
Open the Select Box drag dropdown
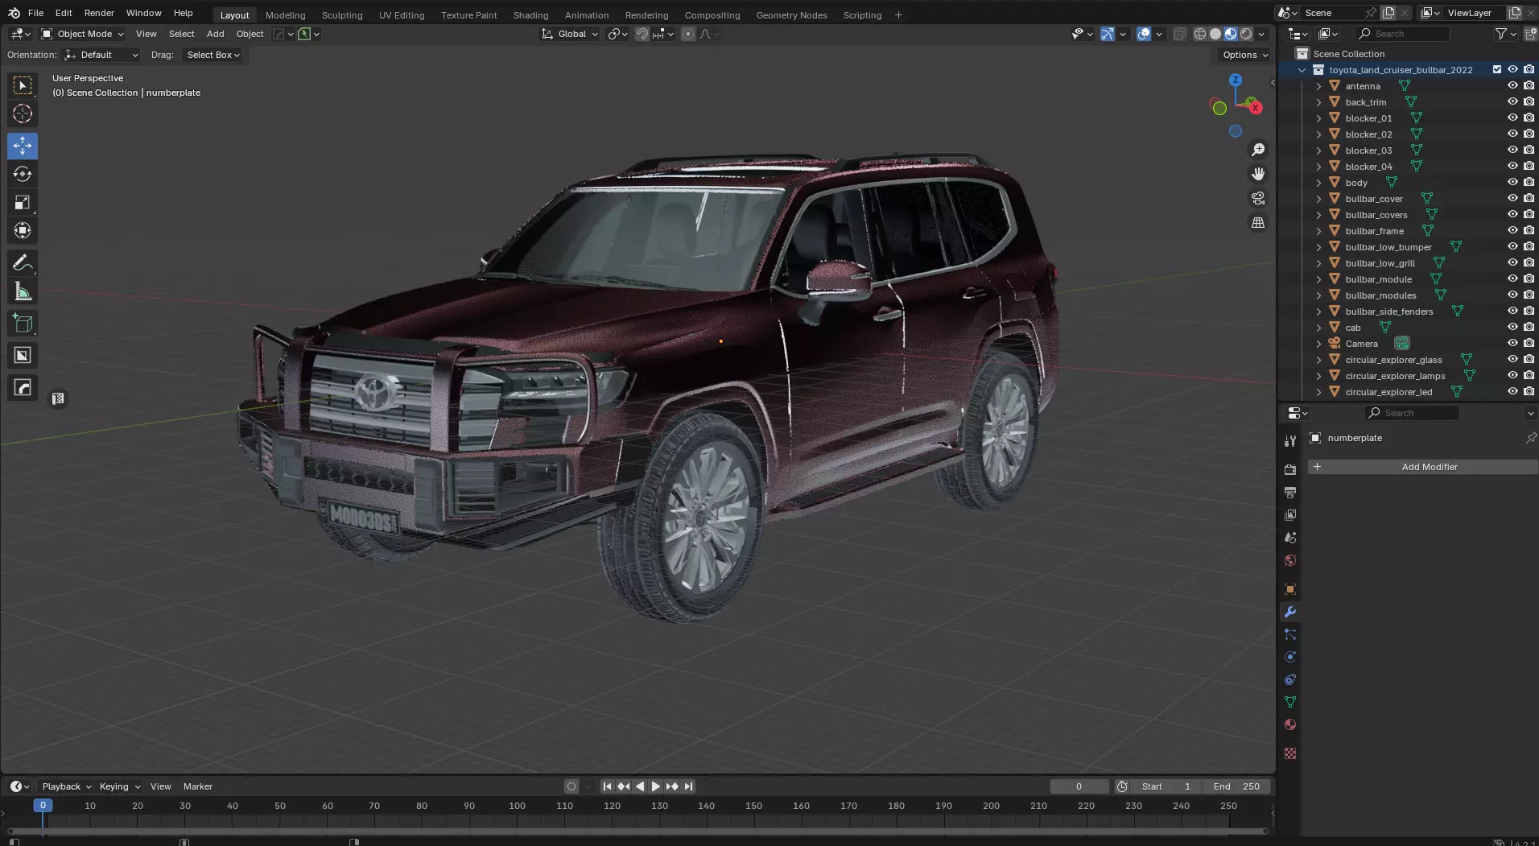(213, 55)
